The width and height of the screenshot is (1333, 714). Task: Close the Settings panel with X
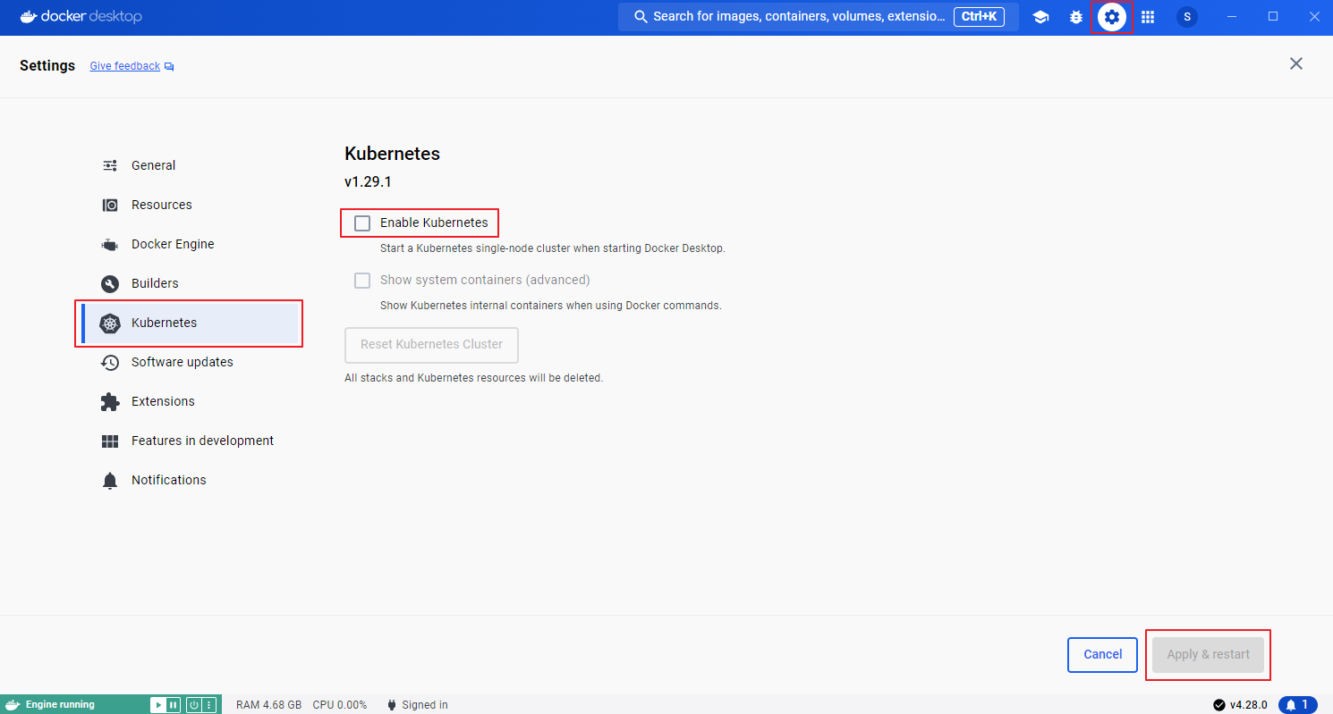tap(1295, 63)
